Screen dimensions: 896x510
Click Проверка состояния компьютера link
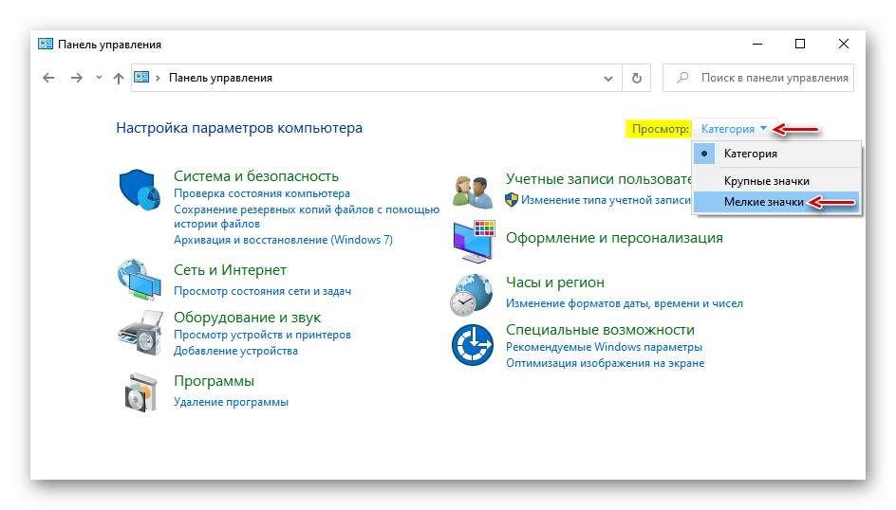click(262, 193)
